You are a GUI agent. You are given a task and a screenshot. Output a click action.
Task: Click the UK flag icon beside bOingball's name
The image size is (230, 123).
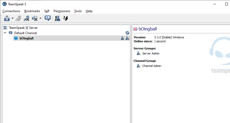135,29
